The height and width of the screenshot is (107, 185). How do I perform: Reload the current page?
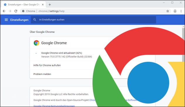tap(16, 11)
